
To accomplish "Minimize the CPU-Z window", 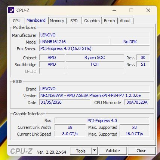I will tap(114, 10).
